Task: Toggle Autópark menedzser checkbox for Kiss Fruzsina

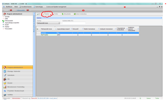Action: point(108,35)
